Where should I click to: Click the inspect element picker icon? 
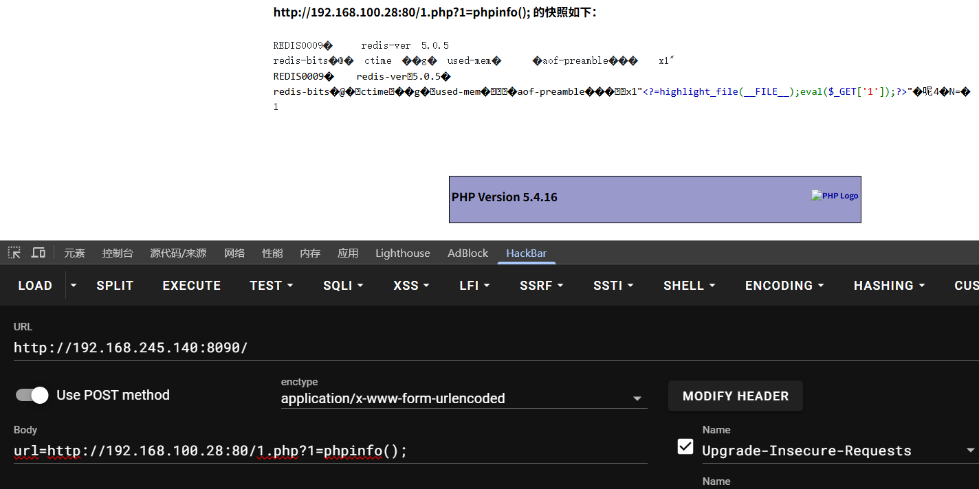[14, 253]
